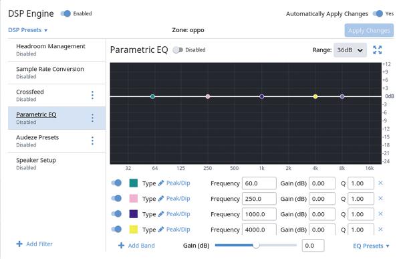
Task: Click Q field of 1000.0 band
Action: pos(361,214)
